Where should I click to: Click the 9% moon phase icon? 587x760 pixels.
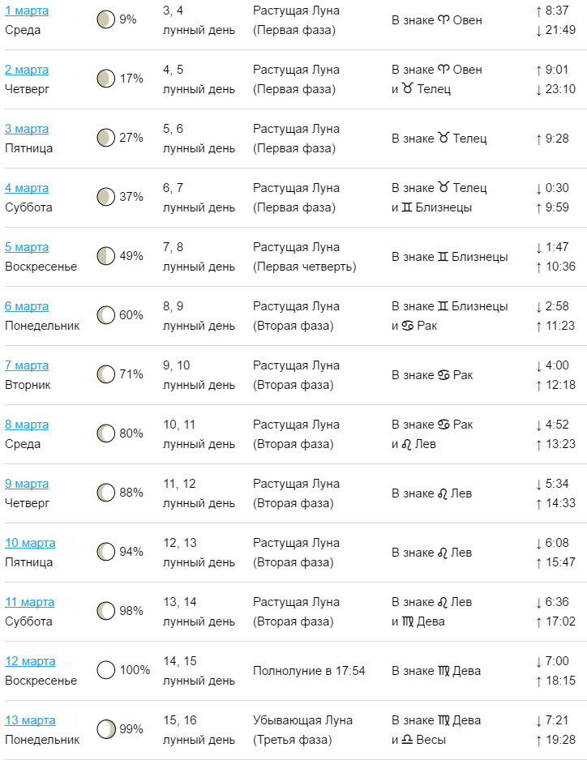tap(105, 19)
